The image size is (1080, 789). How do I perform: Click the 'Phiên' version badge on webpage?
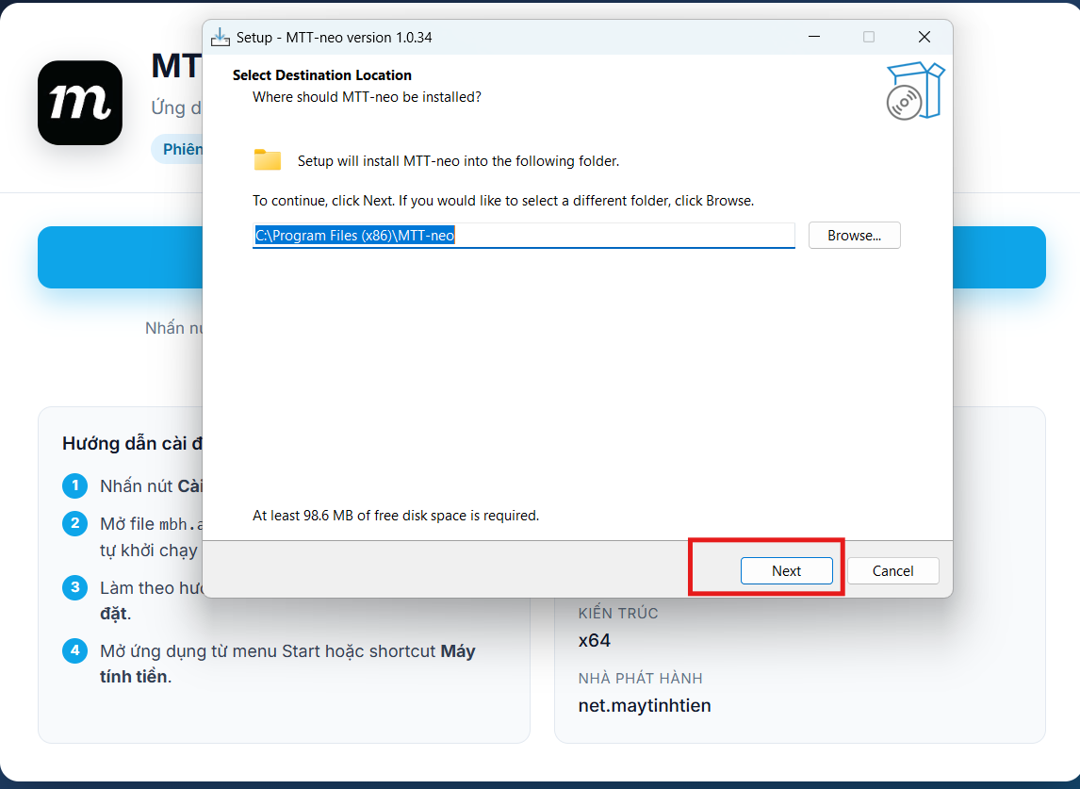pyautogui.click(x=178, y=149)
